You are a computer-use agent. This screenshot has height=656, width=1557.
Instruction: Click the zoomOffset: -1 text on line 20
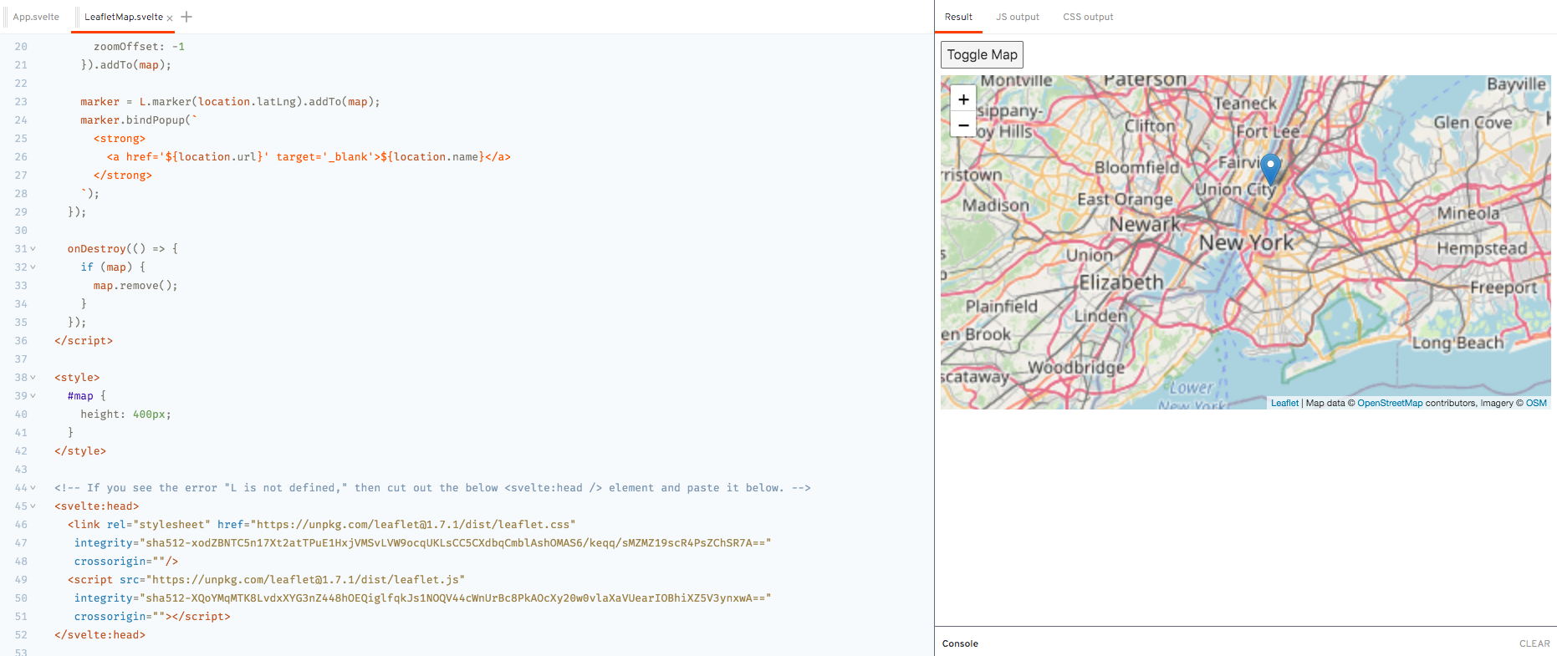[x=139, y=47]
